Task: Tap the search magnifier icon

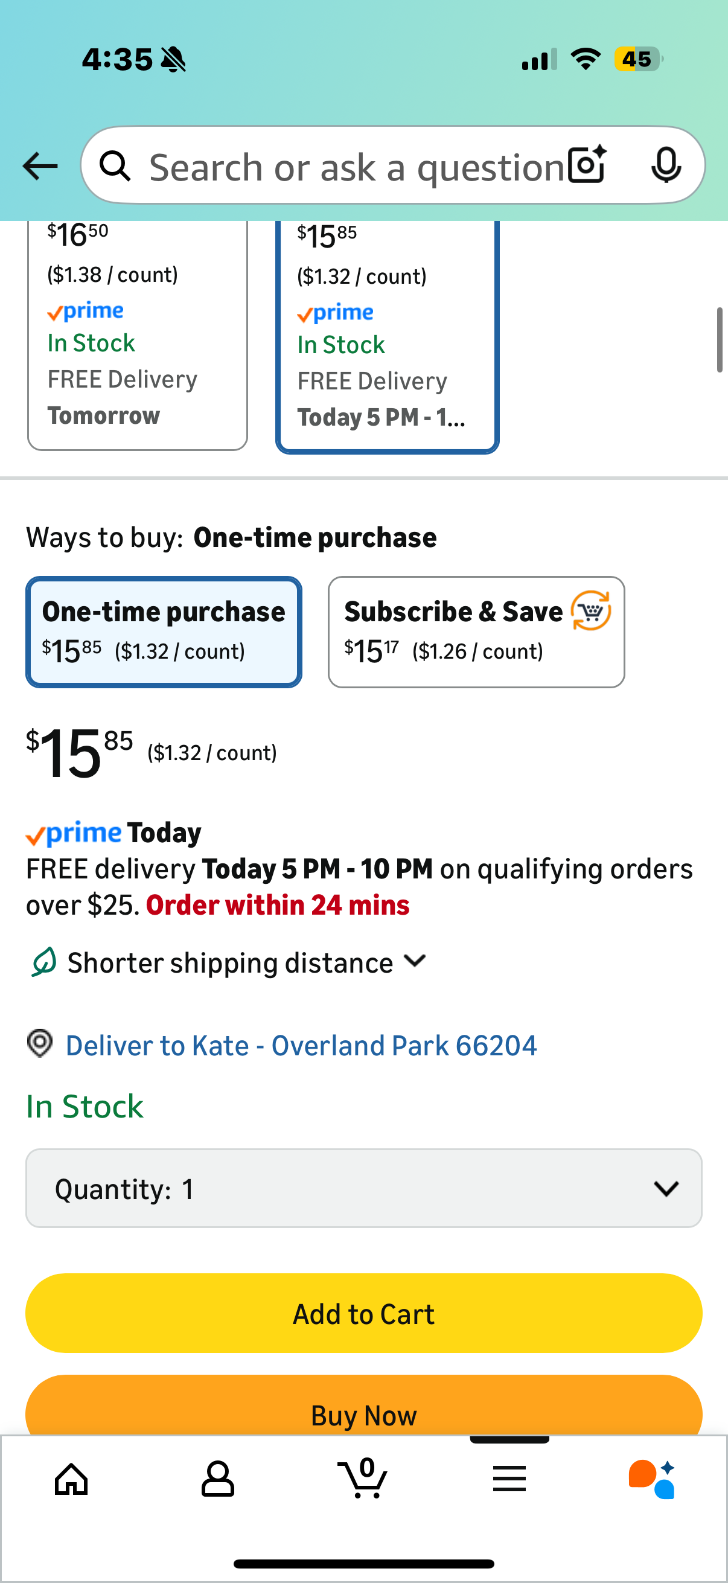Action: pyautogui.click(x=115, y=166)
